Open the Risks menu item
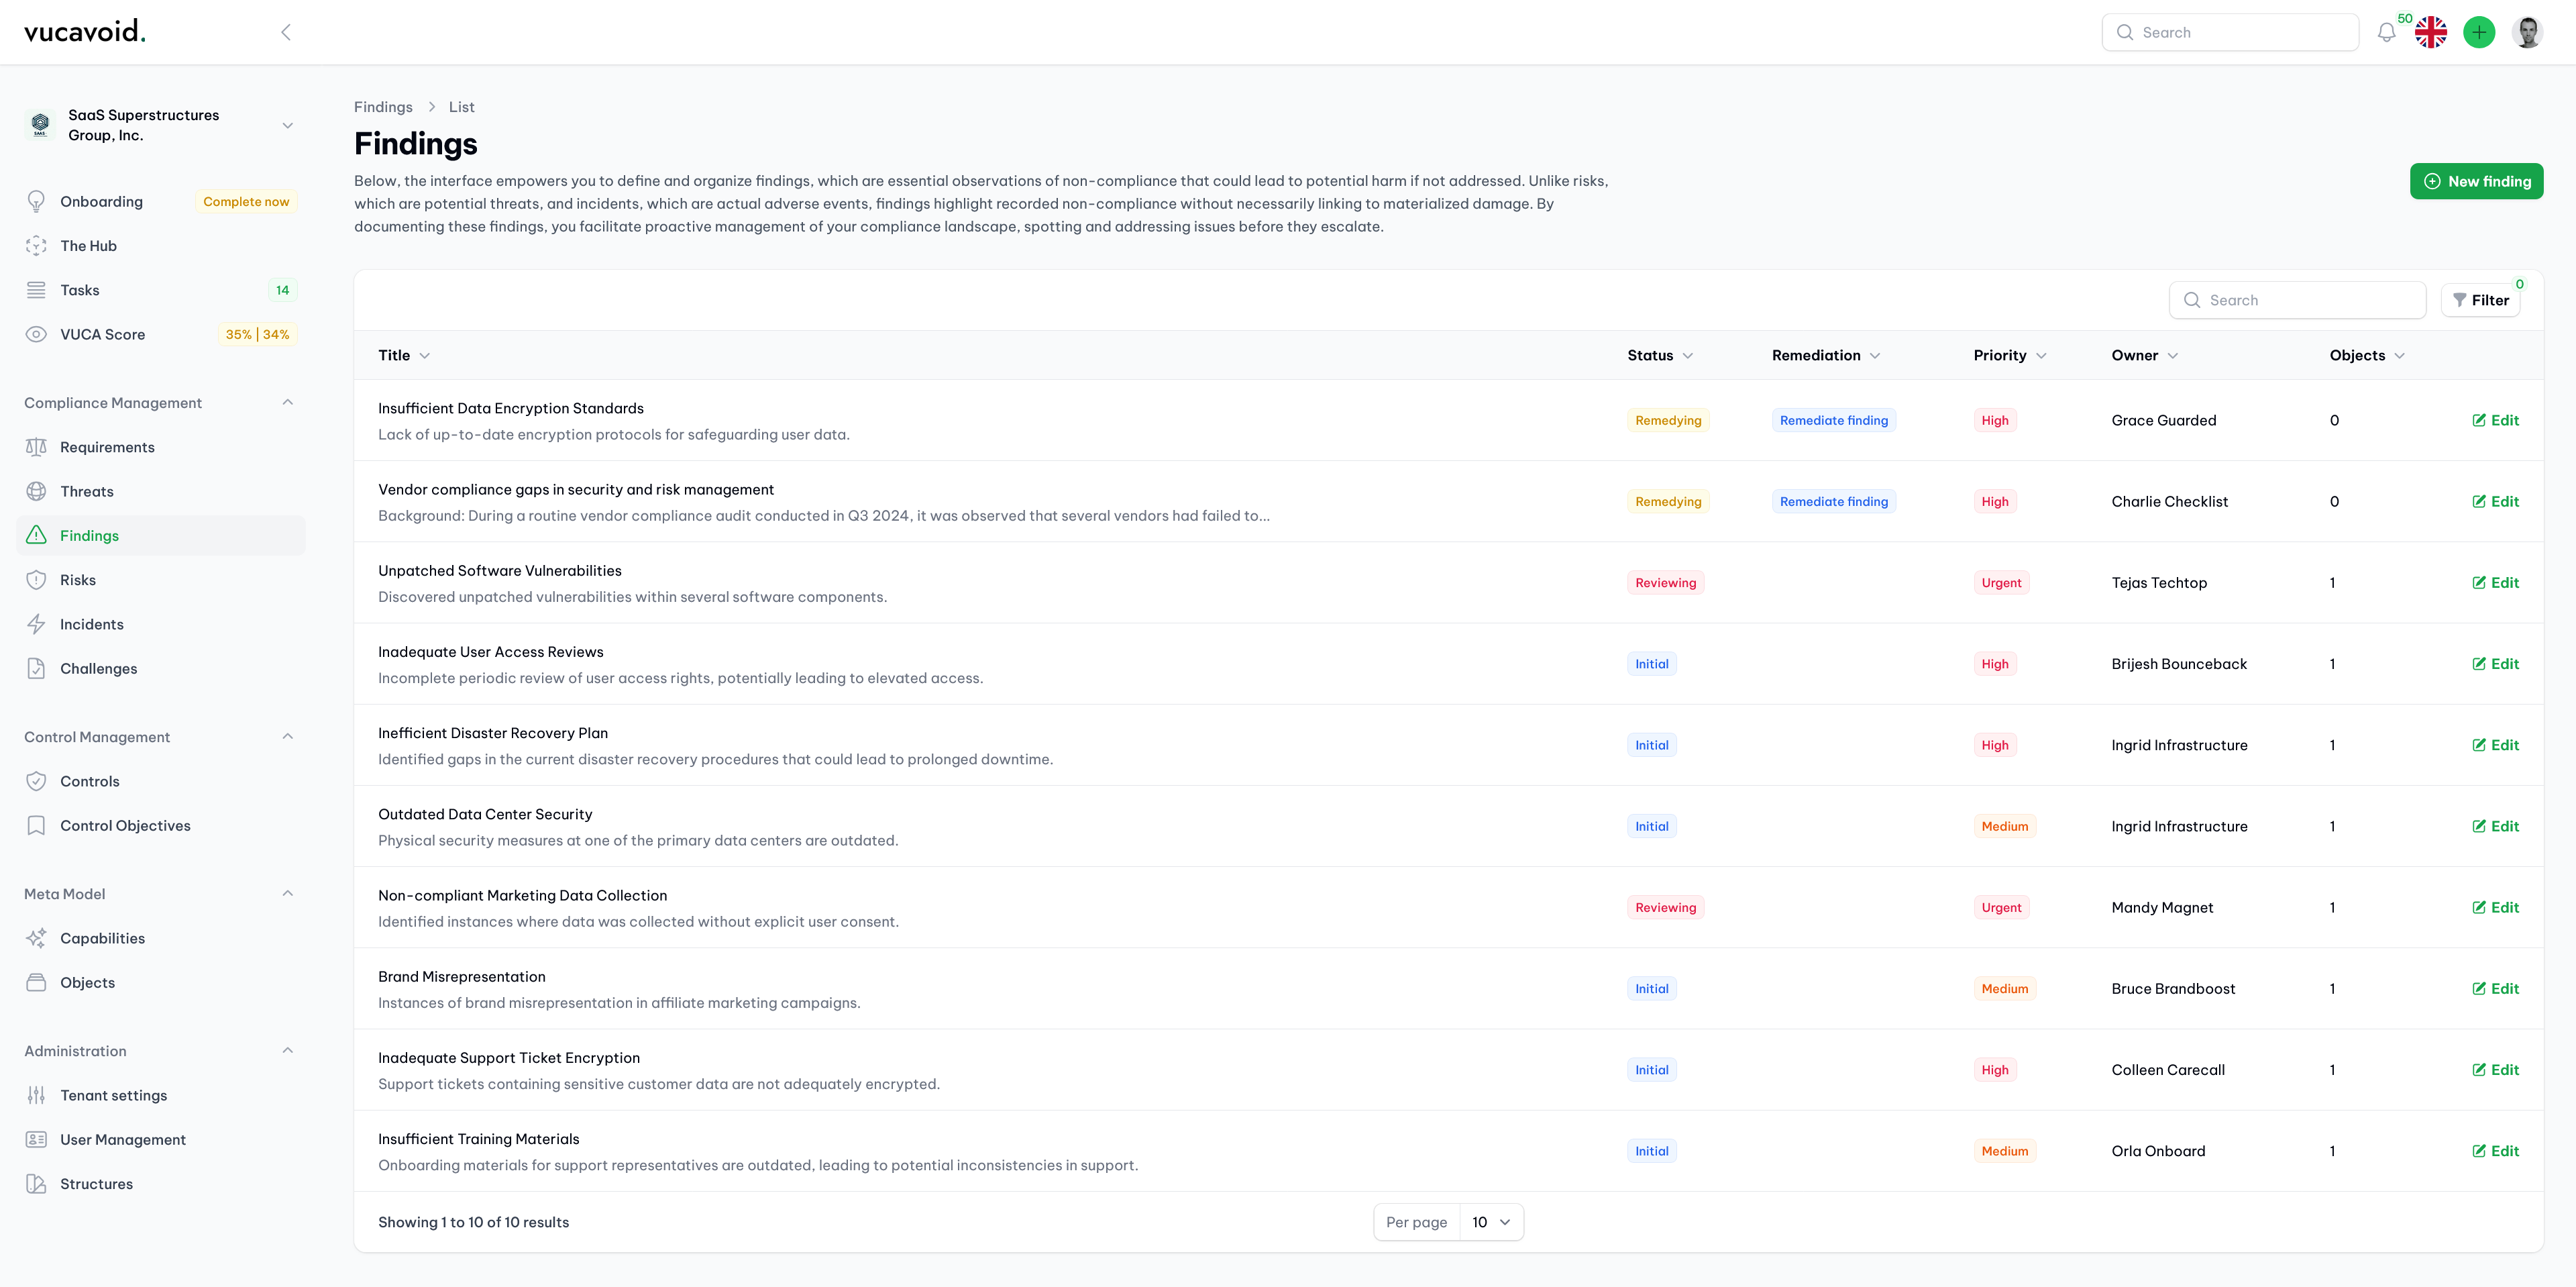The image size is (2576, 1287). coord(78,580)
